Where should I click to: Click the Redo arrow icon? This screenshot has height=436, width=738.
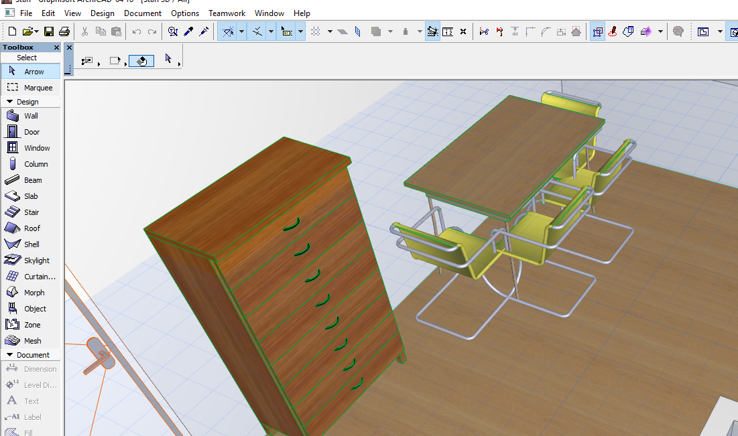152,31
